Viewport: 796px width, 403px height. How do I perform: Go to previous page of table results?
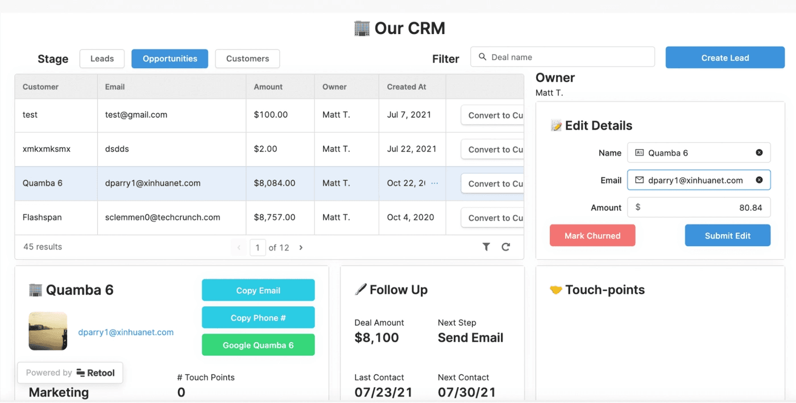click(239, 247)
